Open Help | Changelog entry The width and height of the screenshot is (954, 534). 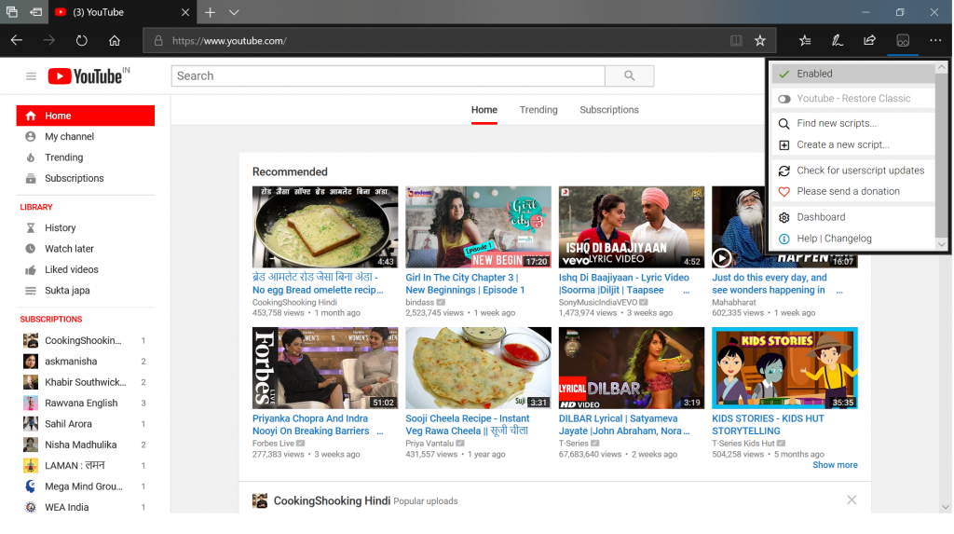[853, 239]
